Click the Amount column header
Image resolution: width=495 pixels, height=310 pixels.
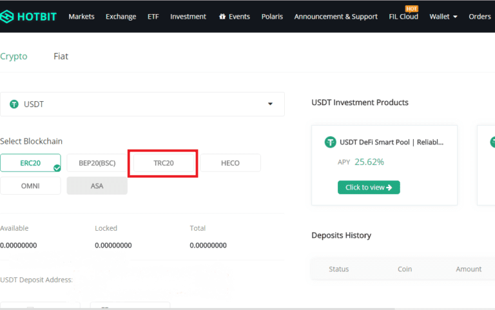tap(469, 269)
